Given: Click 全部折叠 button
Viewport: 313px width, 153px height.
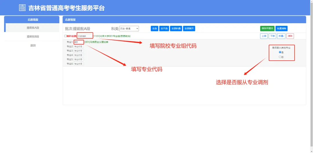Looking at the screenshot, I should click(x=176, y=28).
